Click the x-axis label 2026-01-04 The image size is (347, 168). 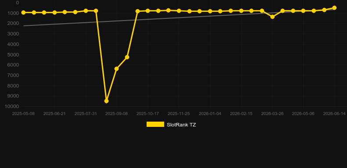(x=210, y=114)
